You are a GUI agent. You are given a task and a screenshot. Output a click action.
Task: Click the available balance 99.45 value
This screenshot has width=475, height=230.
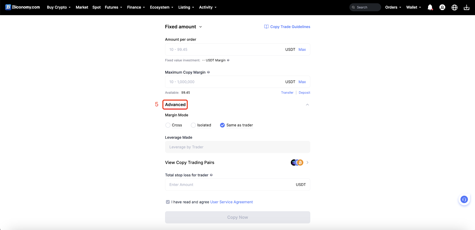(x=186, y=93)
